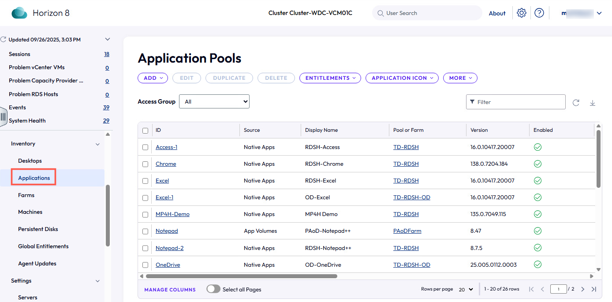Jump to last page of results
The image size is (612, 302).
tap(593, 289)
